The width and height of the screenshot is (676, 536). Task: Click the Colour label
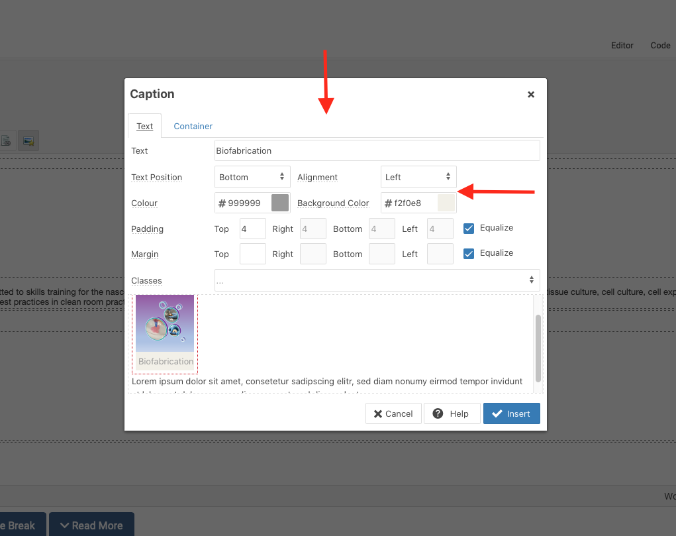click(144, 203)
